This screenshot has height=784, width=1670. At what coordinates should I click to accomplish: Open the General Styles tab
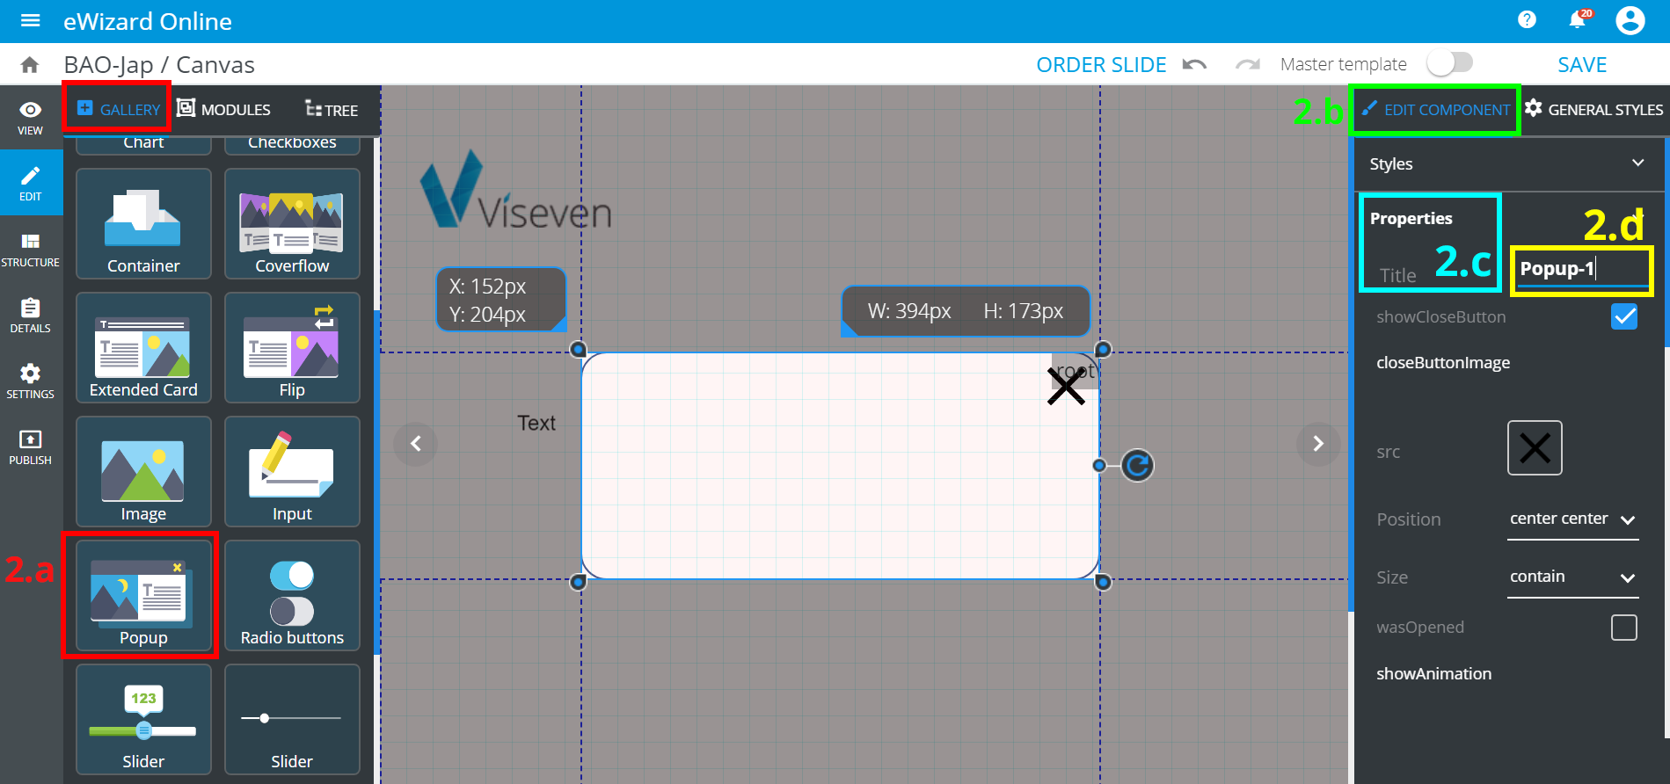click(1594, 110)
